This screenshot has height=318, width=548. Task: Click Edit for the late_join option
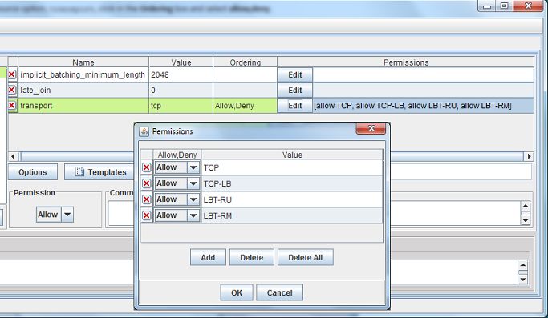(295, 90)
